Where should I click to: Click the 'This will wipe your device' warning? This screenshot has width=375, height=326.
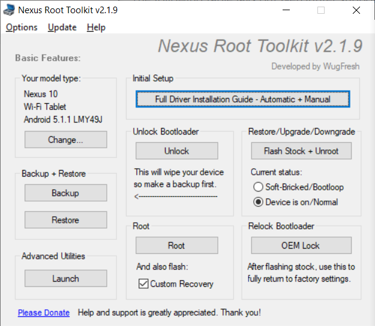(x=179, y=178)
